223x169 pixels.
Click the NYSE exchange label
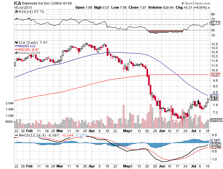point(68,4)
